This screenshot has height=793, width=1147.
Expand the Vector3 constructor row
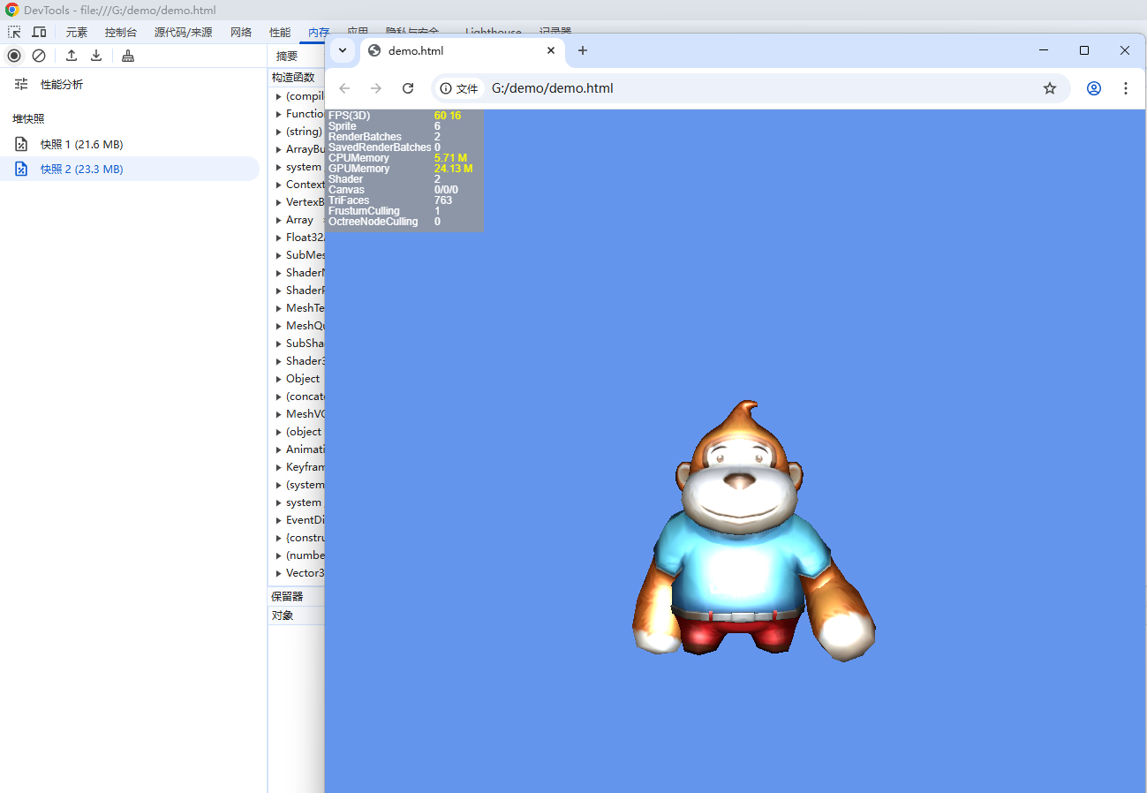tap(278, 573)
